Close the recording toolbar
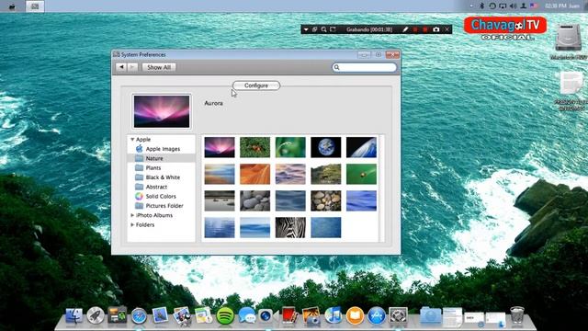Image resolution: width=588 pixels, height=331 pixels. 447,29
